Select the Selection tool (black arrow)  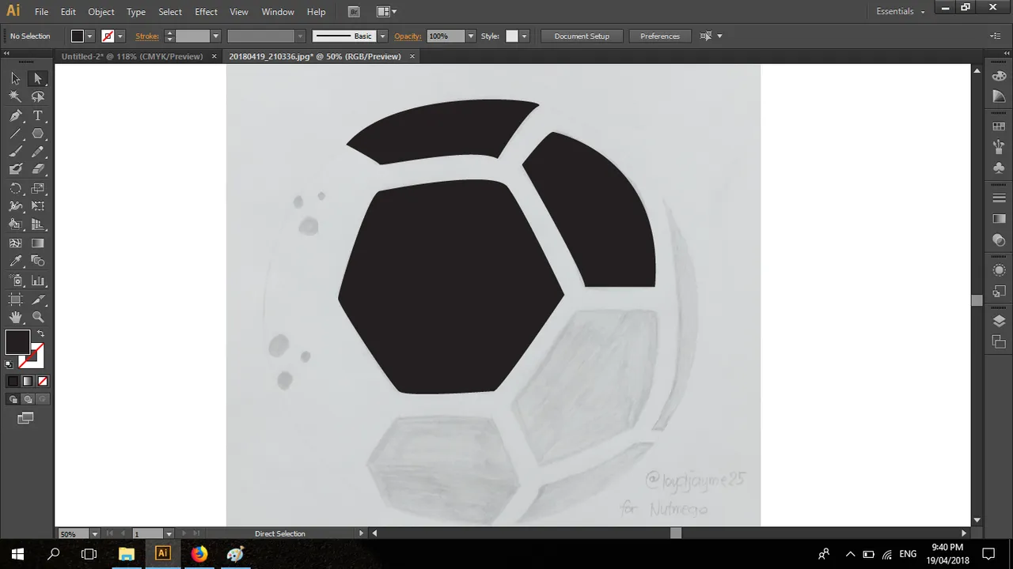15,78
